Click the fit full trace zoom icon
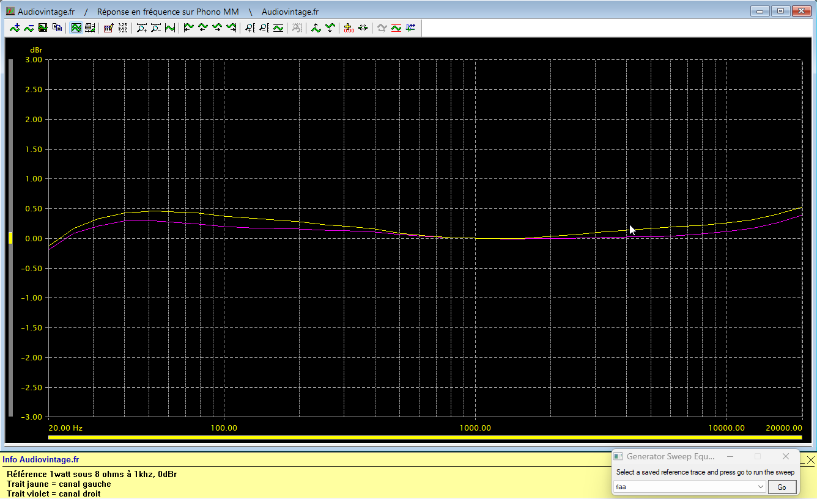 tap(169, 27)
